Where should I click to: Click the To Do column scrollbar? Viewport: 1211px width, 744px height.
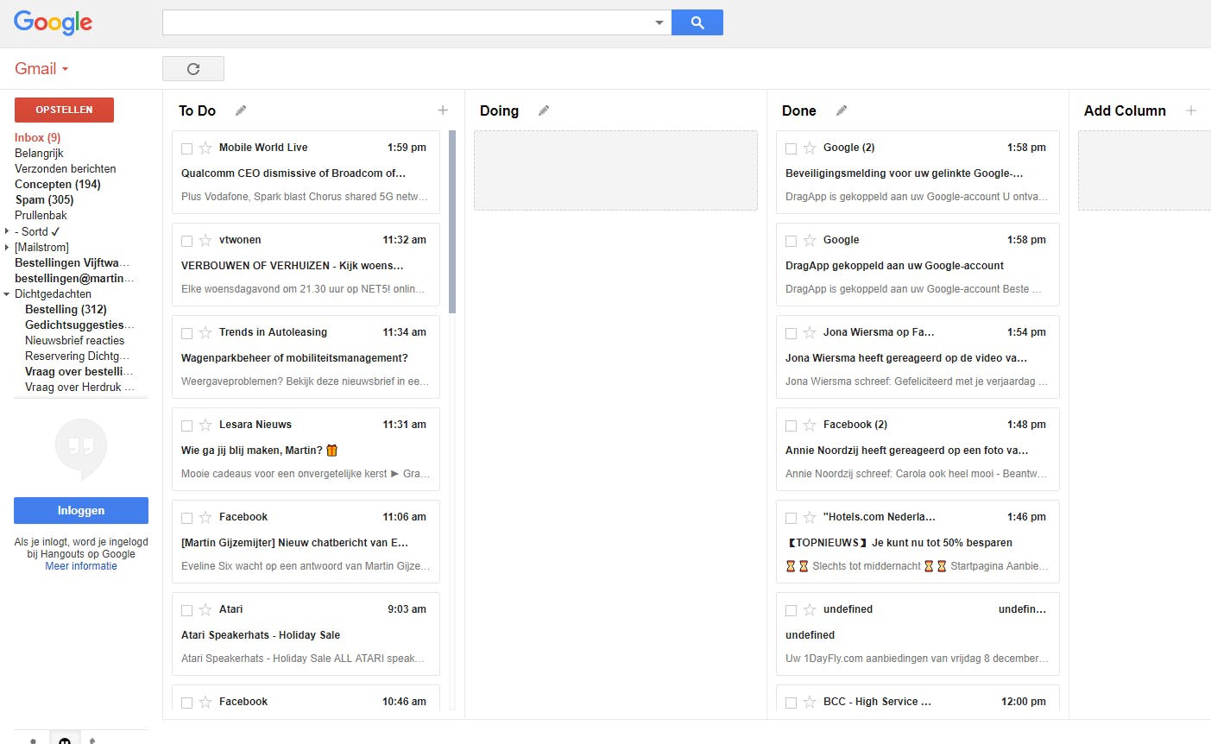(x=452, y=222)
